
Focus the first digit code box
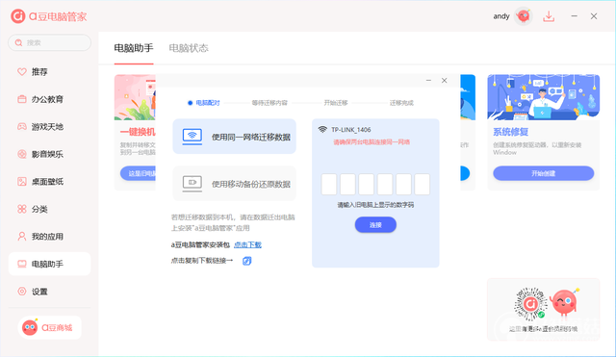[x=329, y=184]
